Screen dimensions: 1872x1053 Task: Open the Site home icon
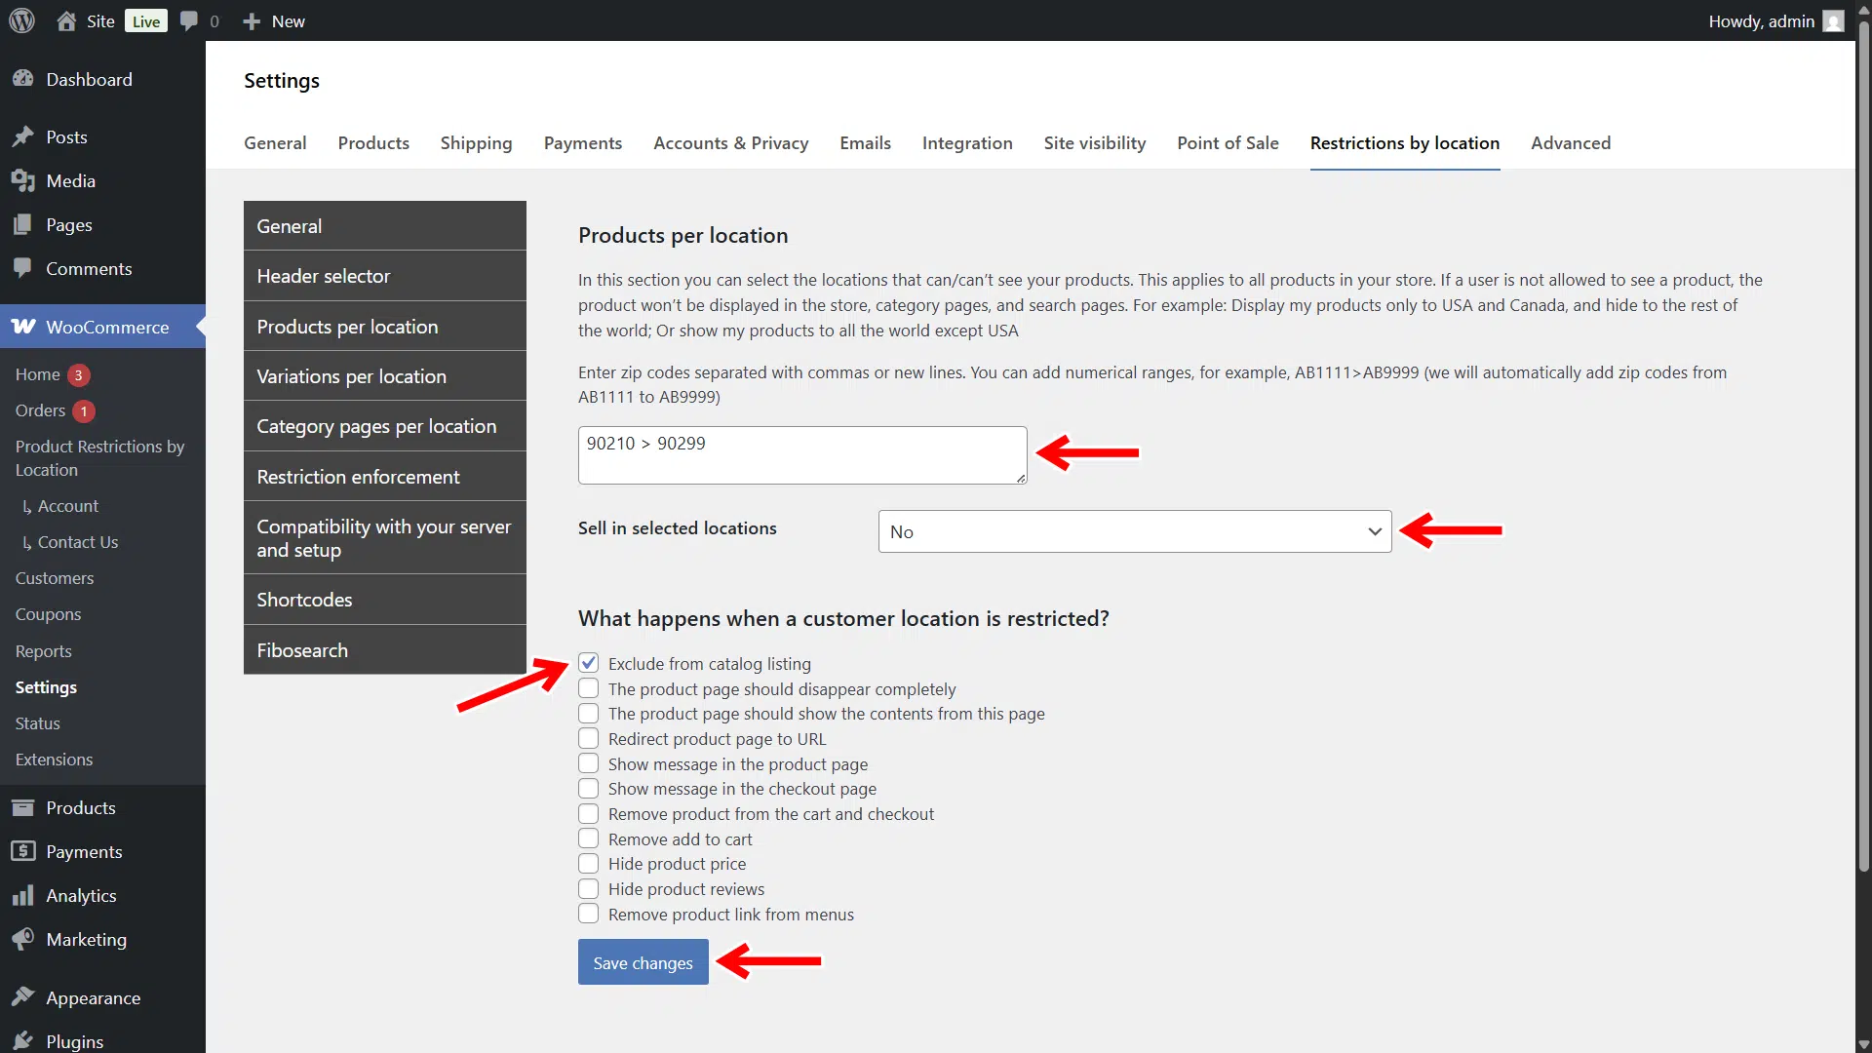66,20
